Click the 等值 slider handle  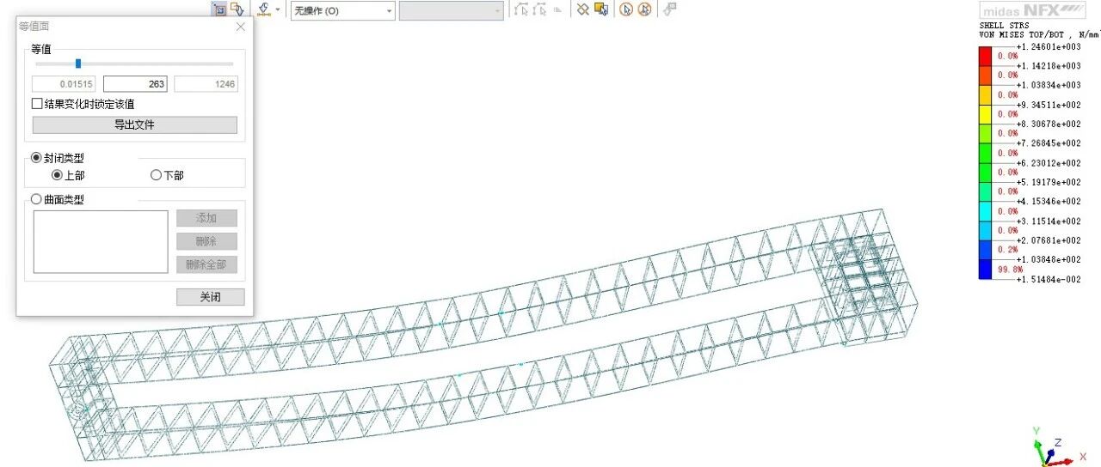[78, 63]
